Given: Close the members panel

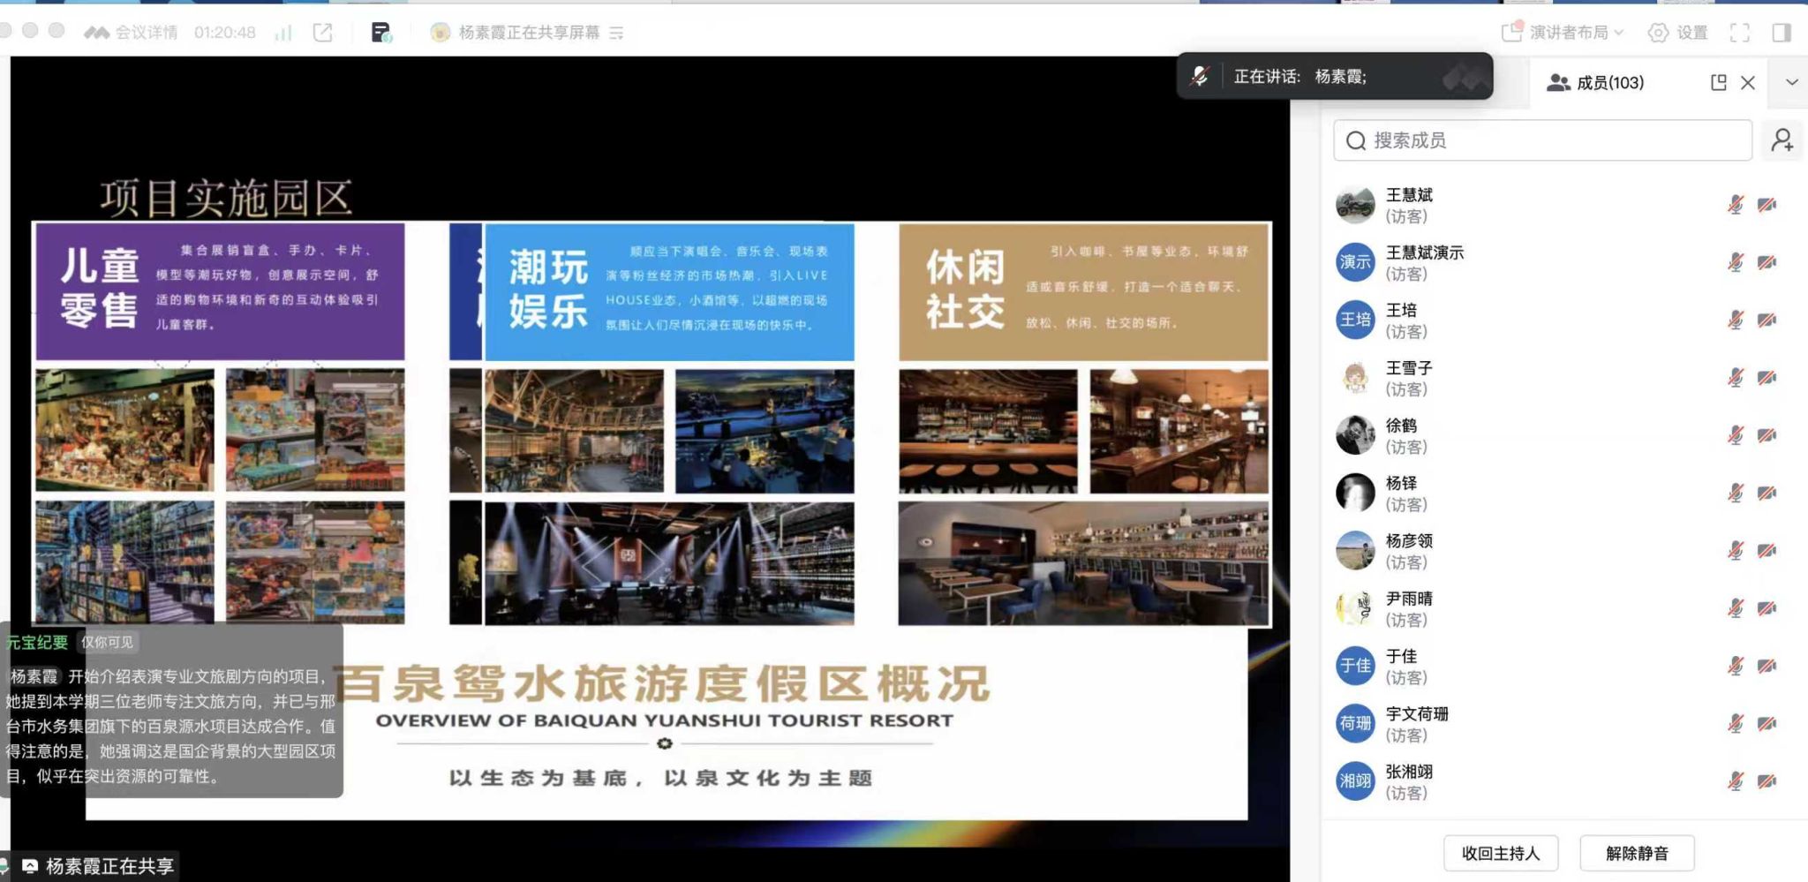Looking at the screenshot, I should point(1748,82).
